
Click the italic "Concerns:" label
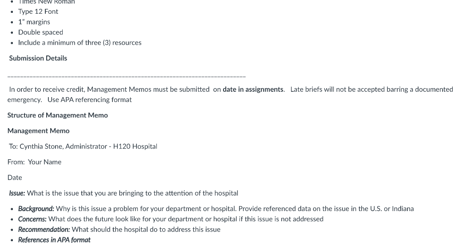[x=32, y=219]
